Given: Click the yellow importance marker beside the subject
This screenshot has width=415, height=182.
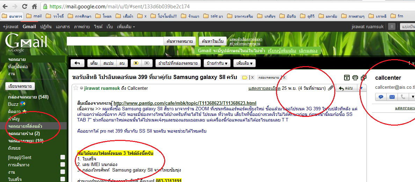Looking at the screenshot, I should pyautogui.click(x=245, y=78).
